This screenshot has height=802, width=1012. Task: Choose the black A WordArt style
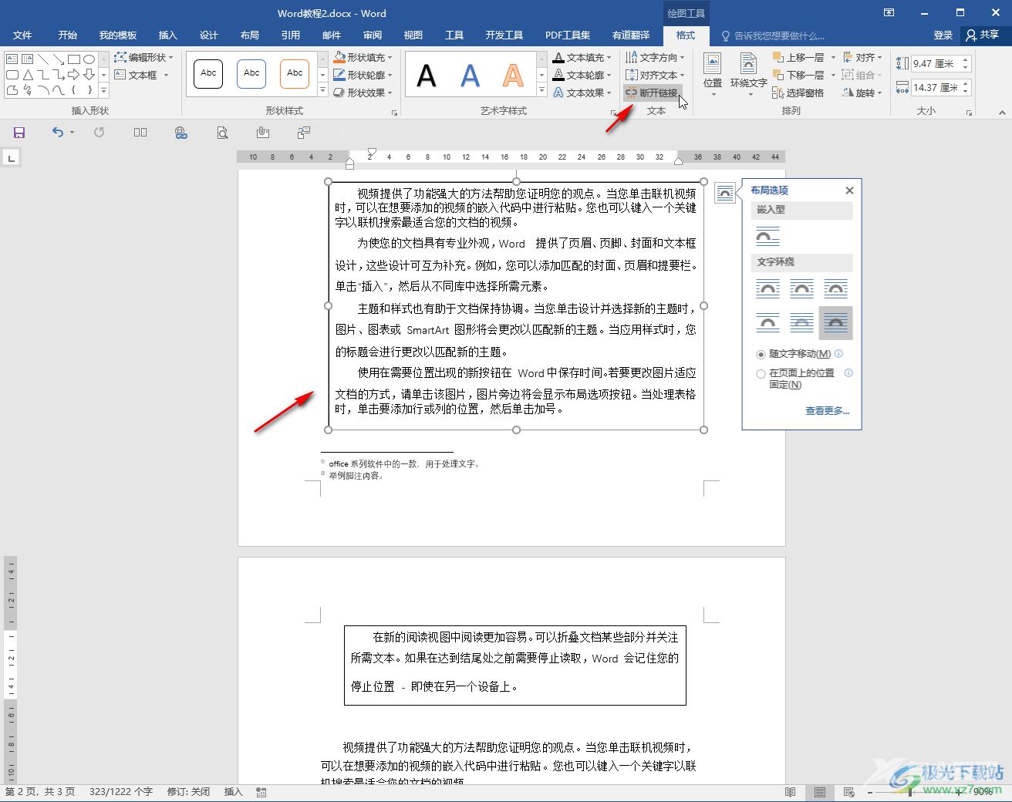[x=427, y=76]
